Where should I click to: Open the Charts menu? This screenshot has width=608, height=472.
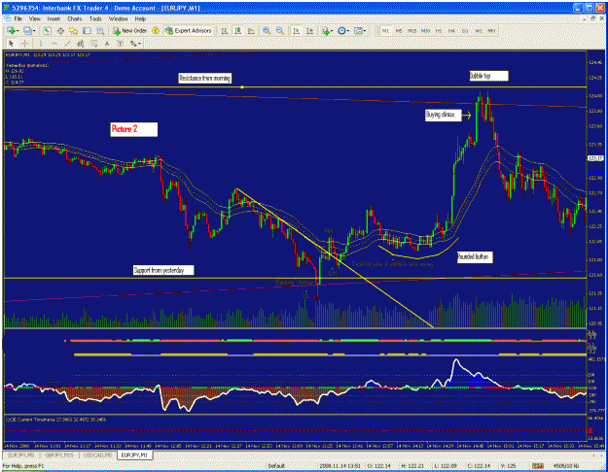click(x=75, y=18)
